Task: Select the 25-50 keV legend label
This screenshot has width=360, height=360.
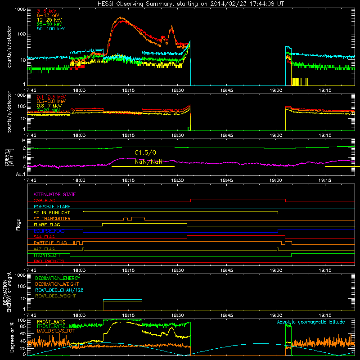Action: (x=49, y=24)
